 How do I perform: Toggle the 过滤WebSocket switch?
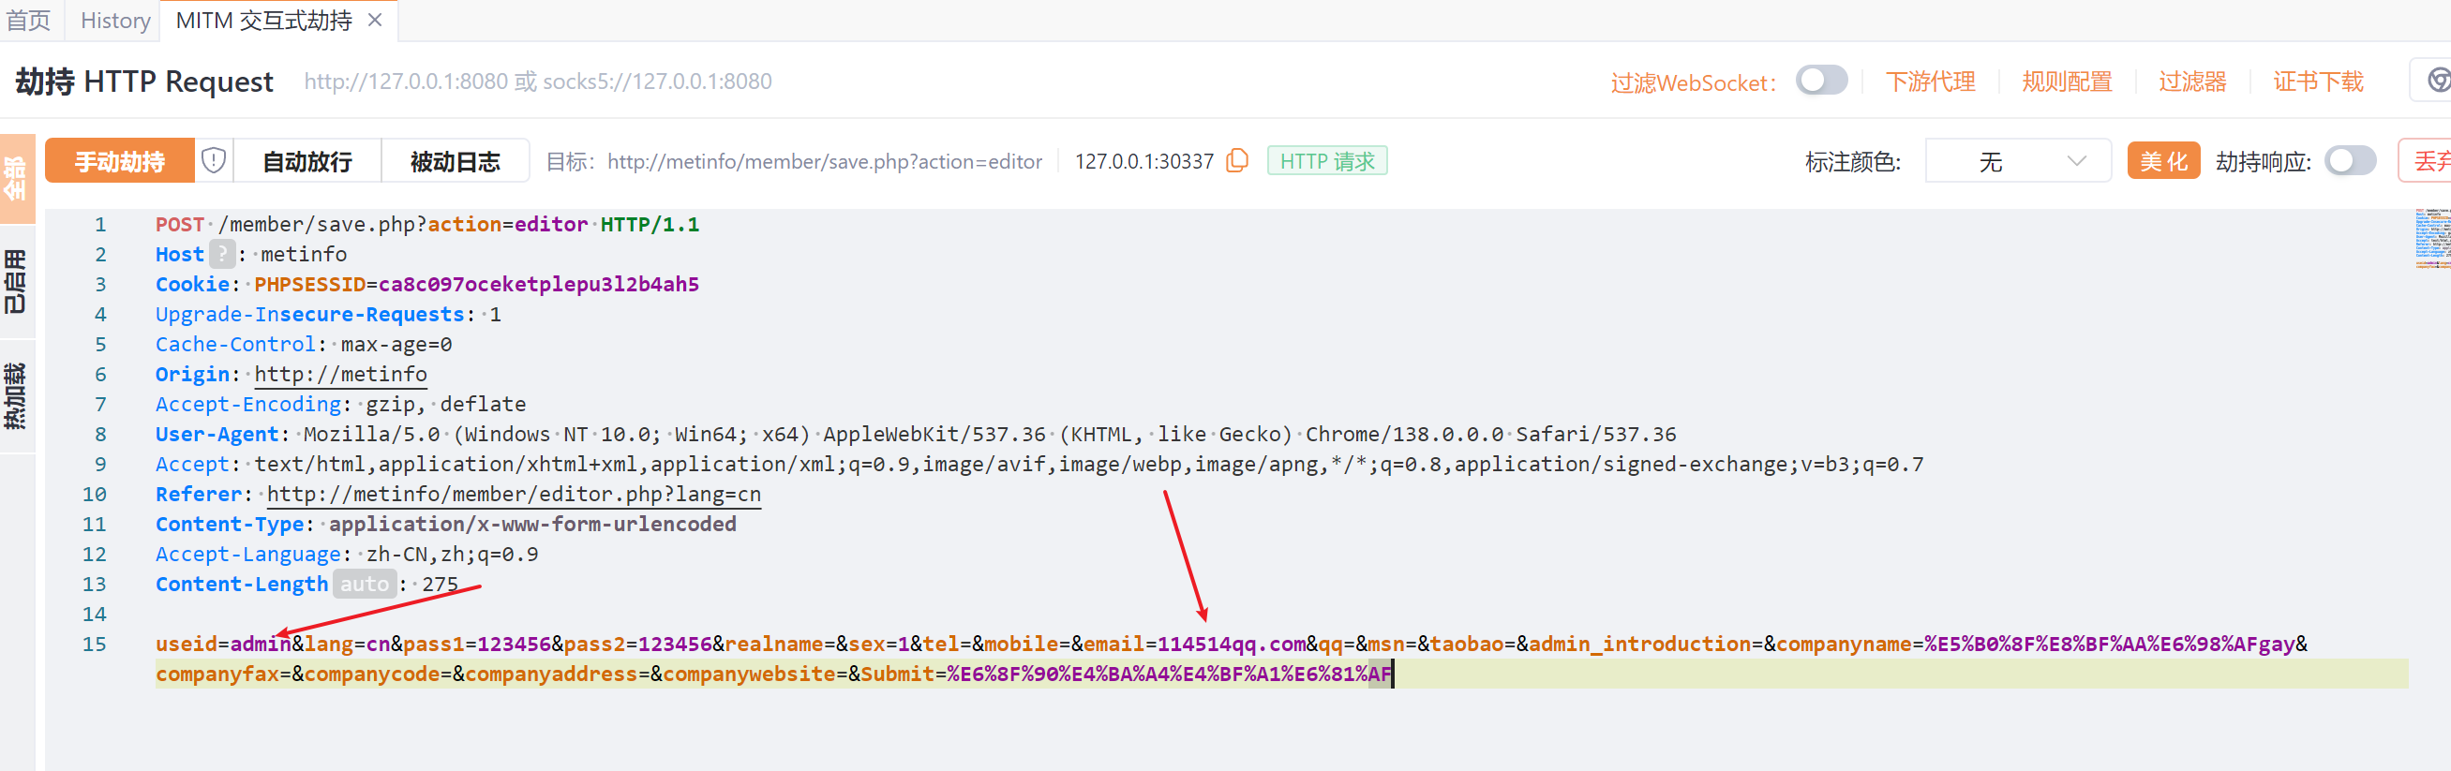point(1821,81)
